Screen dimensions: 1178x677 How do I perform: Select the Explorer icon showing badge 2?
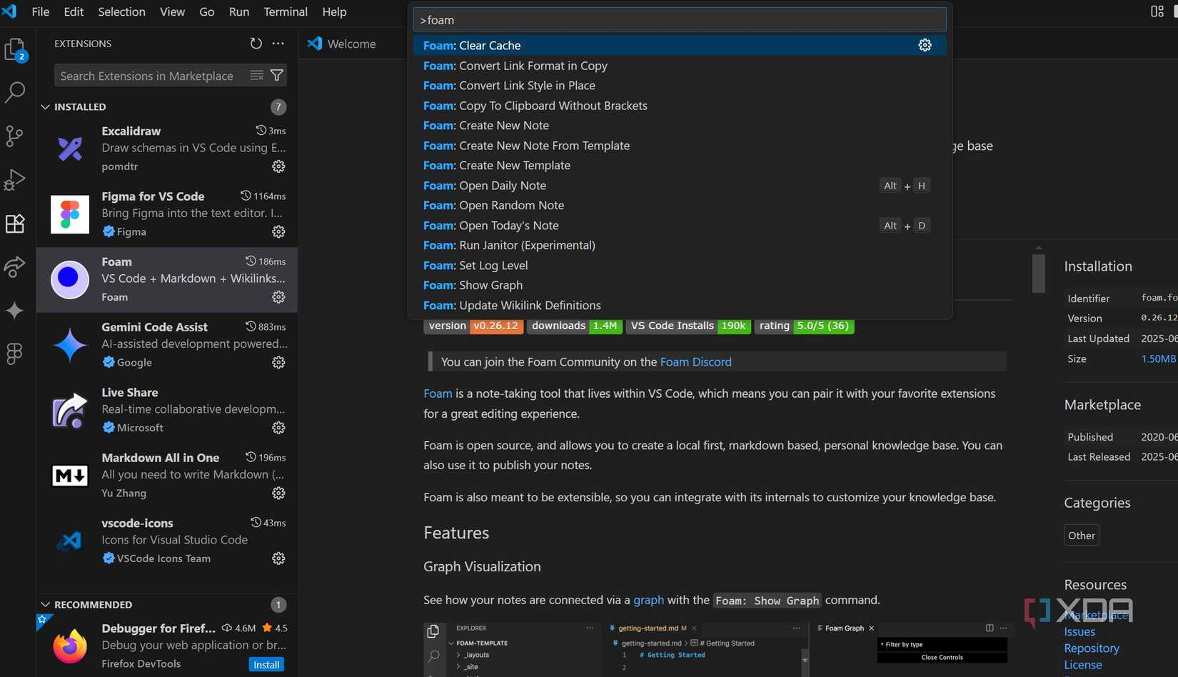(15, 49)
